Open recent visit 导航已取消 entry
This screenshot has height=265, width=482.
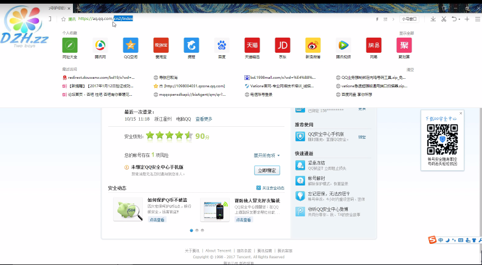(x=166, y=78)
